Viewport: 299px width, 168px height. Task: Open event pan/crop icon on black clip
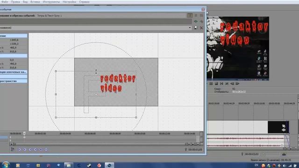coord(284,126)
